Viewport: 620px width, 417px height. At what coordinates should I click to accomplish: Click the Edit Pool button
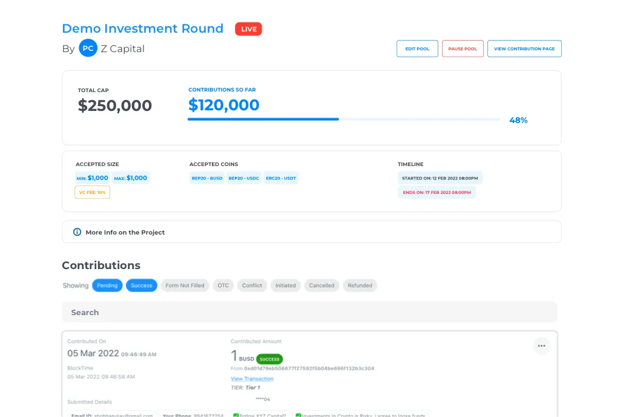click(417, 48)
